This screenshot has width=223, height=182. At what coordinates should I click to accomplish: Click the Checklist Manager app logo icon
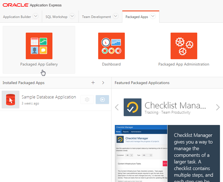(x=133, y=107)
